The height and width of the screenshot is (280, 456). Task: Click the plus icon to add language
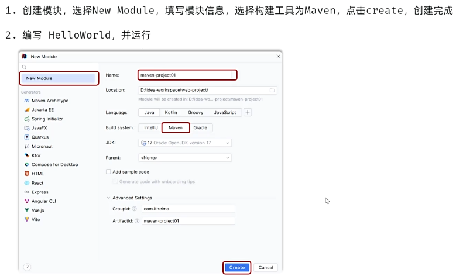coord(248,112)
